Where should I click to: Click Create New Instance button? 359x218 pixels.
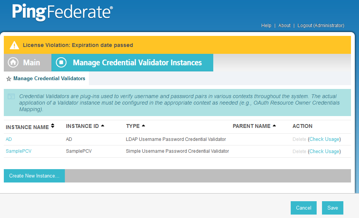tap(34, 176)
